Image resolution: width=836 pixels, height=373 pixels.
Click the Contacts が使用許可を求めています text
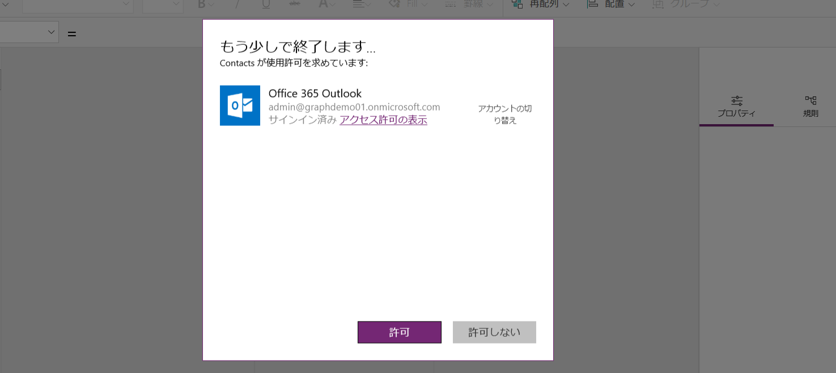(x=294, y=63)
